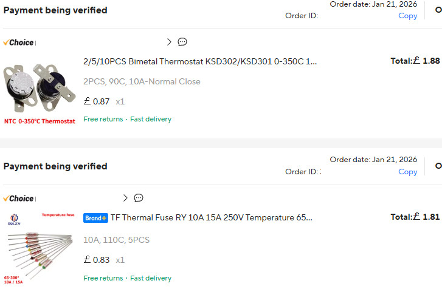Open the Bimetal Thermostat product thumbnail
This screenshot has width=442, height=289.
40,90
